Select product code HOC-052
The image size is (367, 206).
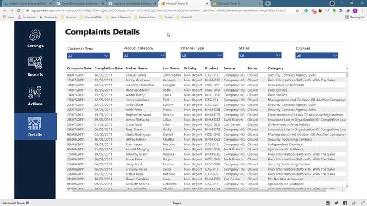tap(212, 125)
